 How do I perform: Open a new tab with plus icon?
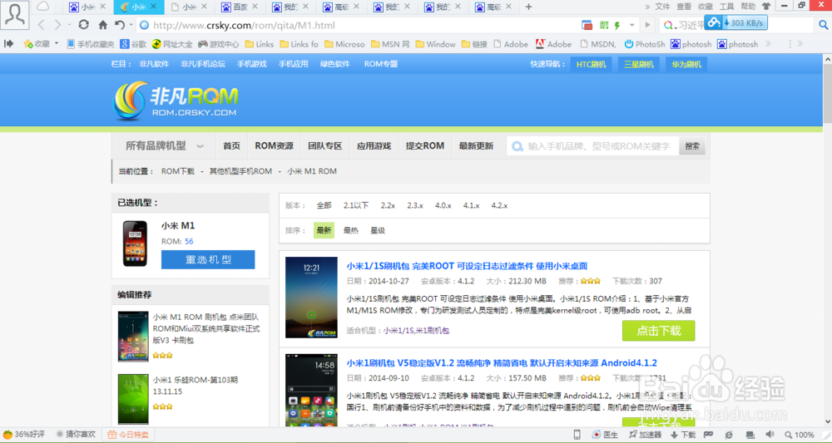(528, 7)
